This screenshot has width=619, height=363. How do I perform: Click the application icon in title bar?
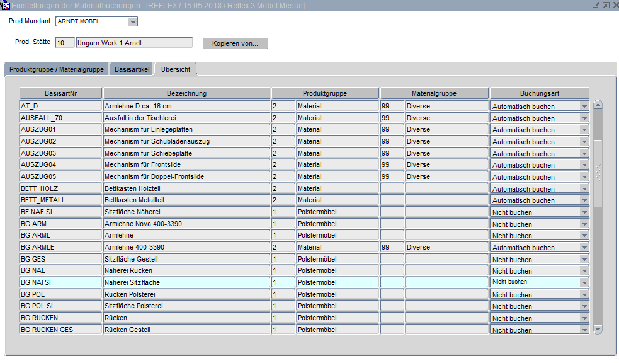coord(6,6)
